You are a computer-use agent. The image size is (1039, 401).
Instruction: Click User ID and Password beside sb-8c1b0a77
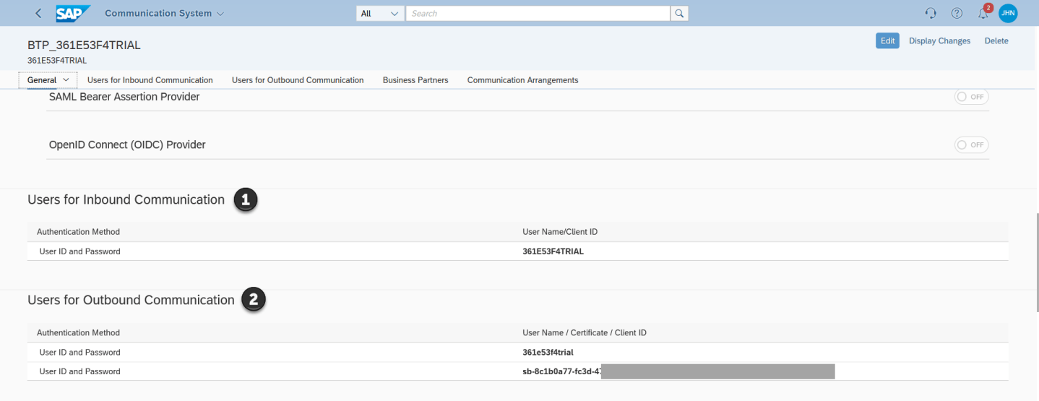pyautogui.click(x=79, y=371)
